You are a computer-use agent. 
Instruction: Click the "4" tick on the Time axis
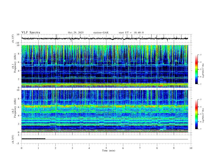(x=89, y=148)
